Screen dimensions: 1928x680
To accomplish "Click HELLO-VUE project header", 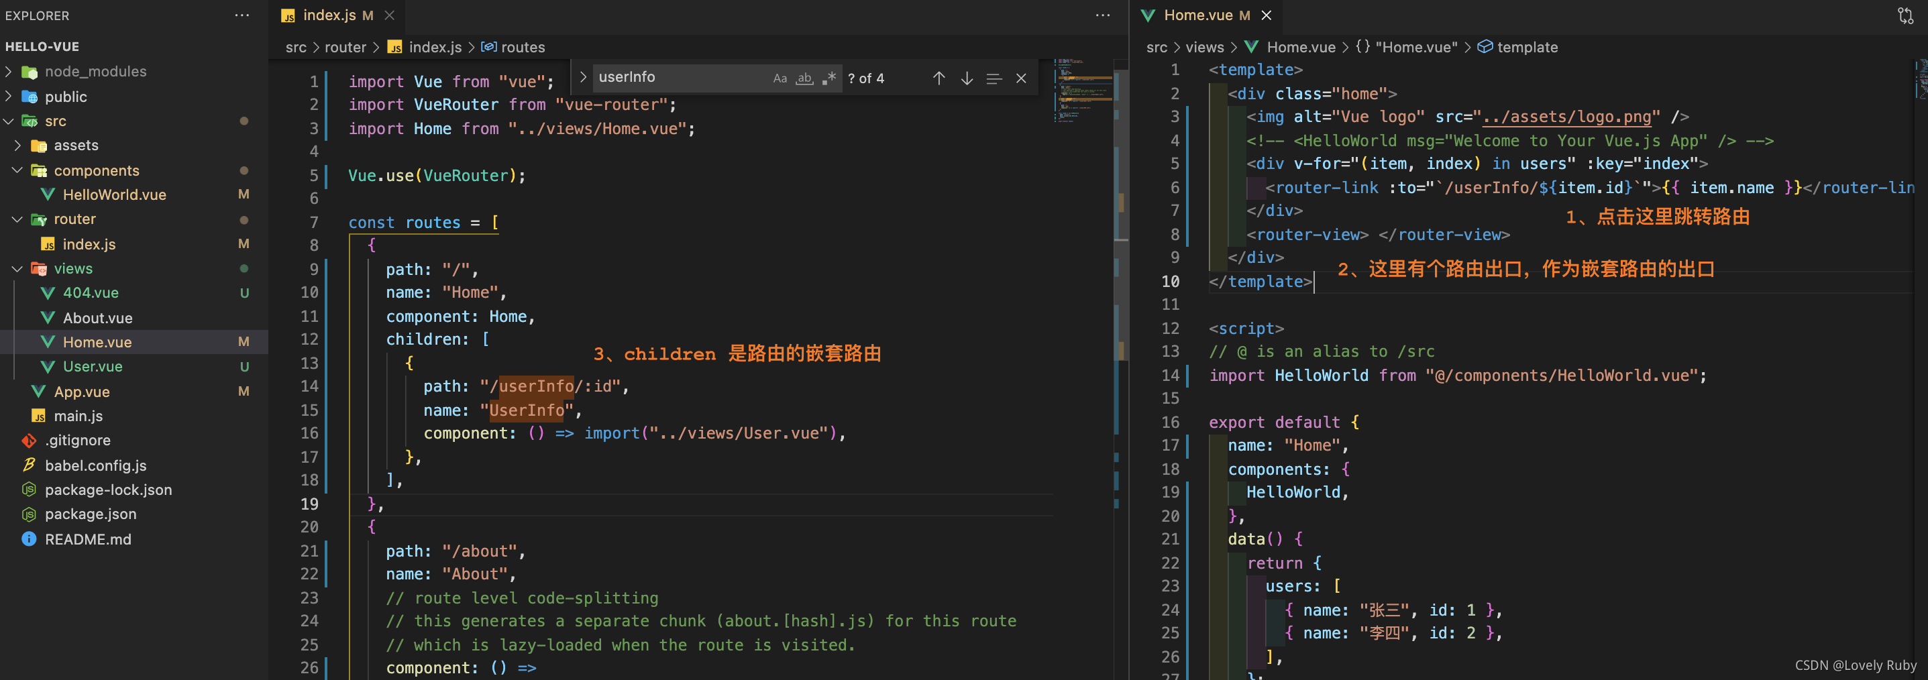I will point(42,46).
